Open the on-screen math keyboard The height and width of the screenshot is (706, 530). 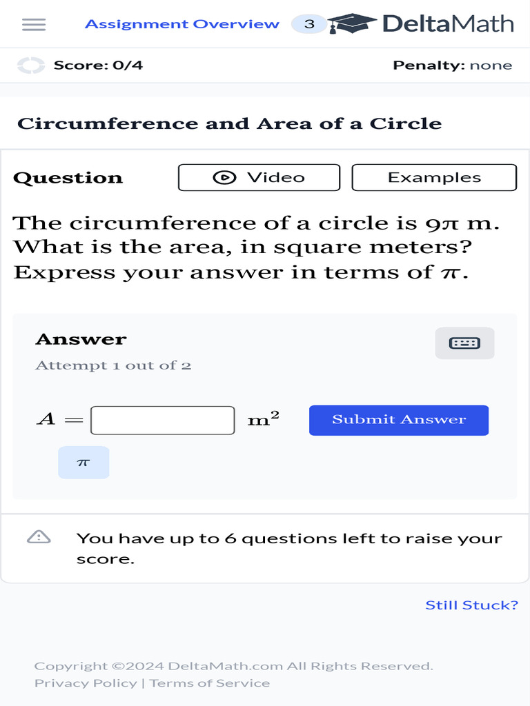464,343
